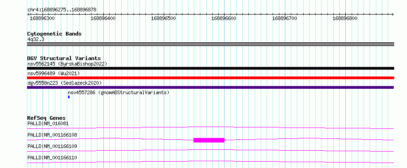Click the dgv5558n223 purple variant bar

pyautogui.click(x=210, y=87)
